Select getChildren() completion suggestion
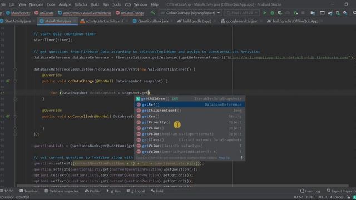Viewport: 356px width, 200px height. point(190,99)
